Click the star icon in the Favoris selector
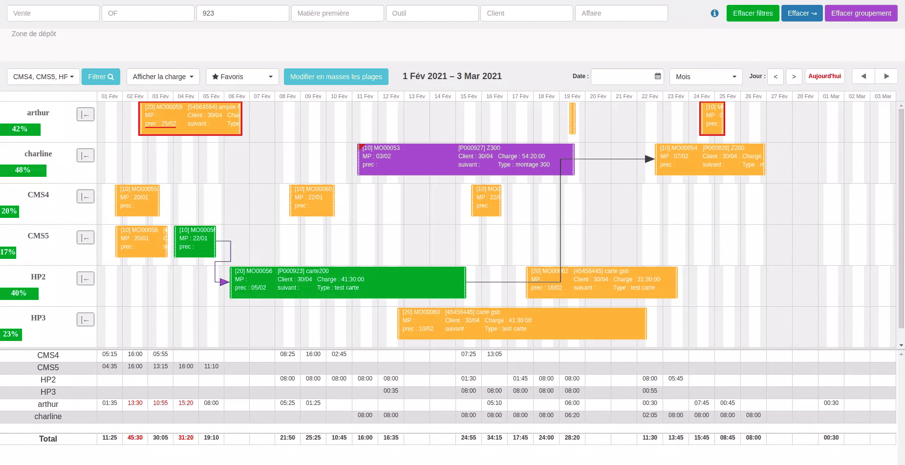Screen dimensions: 905x465 click(x=215, y=77)
